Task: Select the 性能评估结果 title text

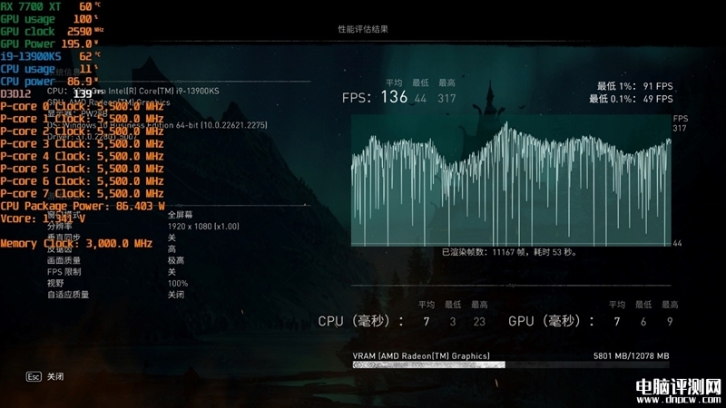Action: (363, 29)
